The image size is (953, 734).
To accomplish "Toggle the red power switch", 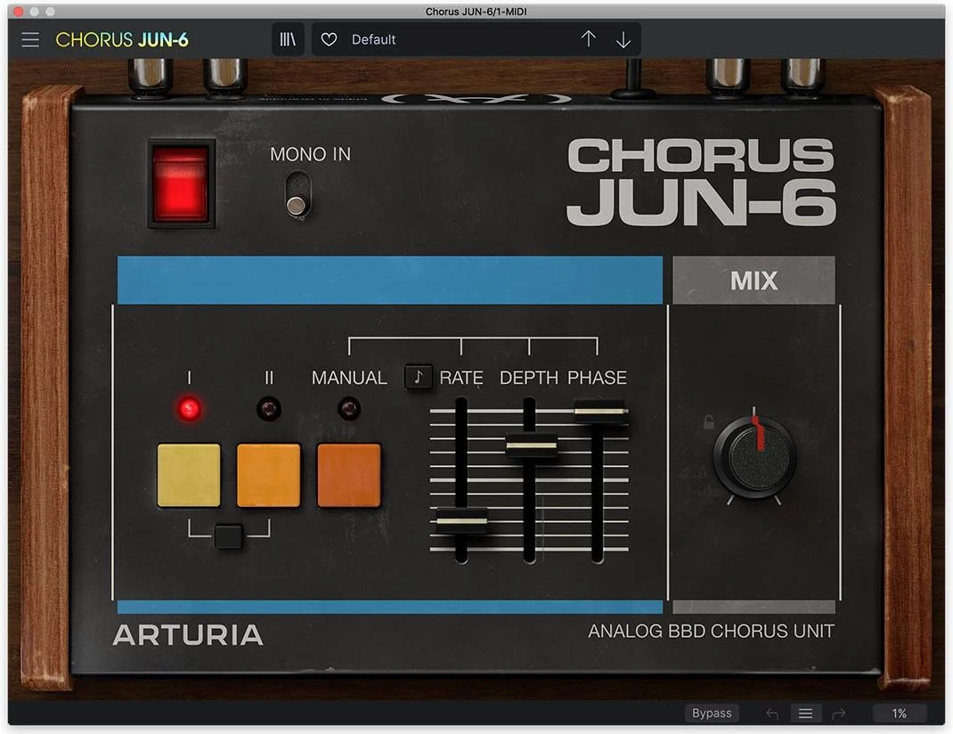I will (181, 183).
